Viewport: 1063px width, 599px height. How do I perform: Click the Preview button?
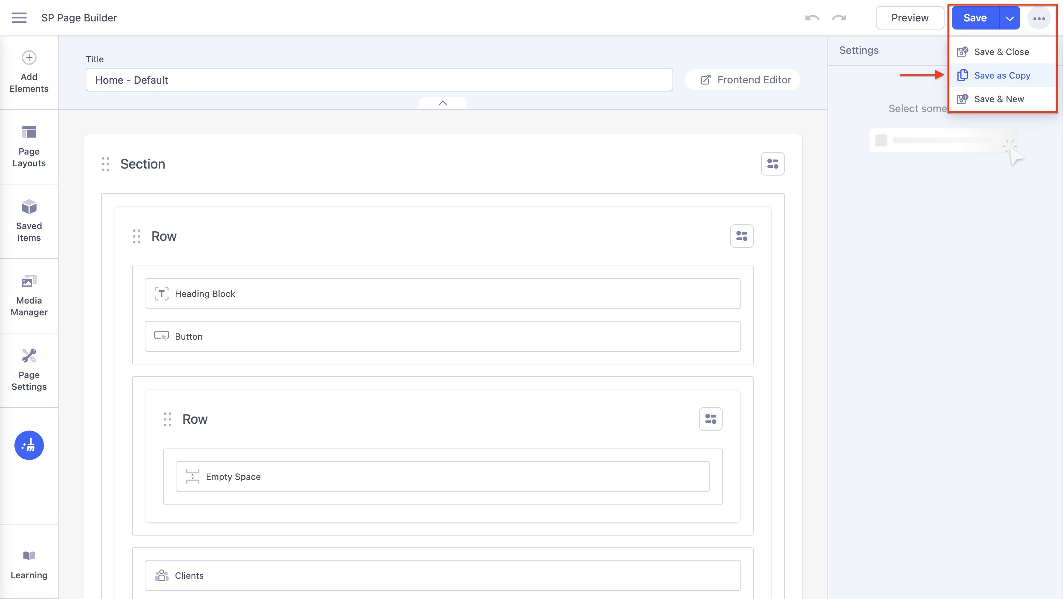909,18
